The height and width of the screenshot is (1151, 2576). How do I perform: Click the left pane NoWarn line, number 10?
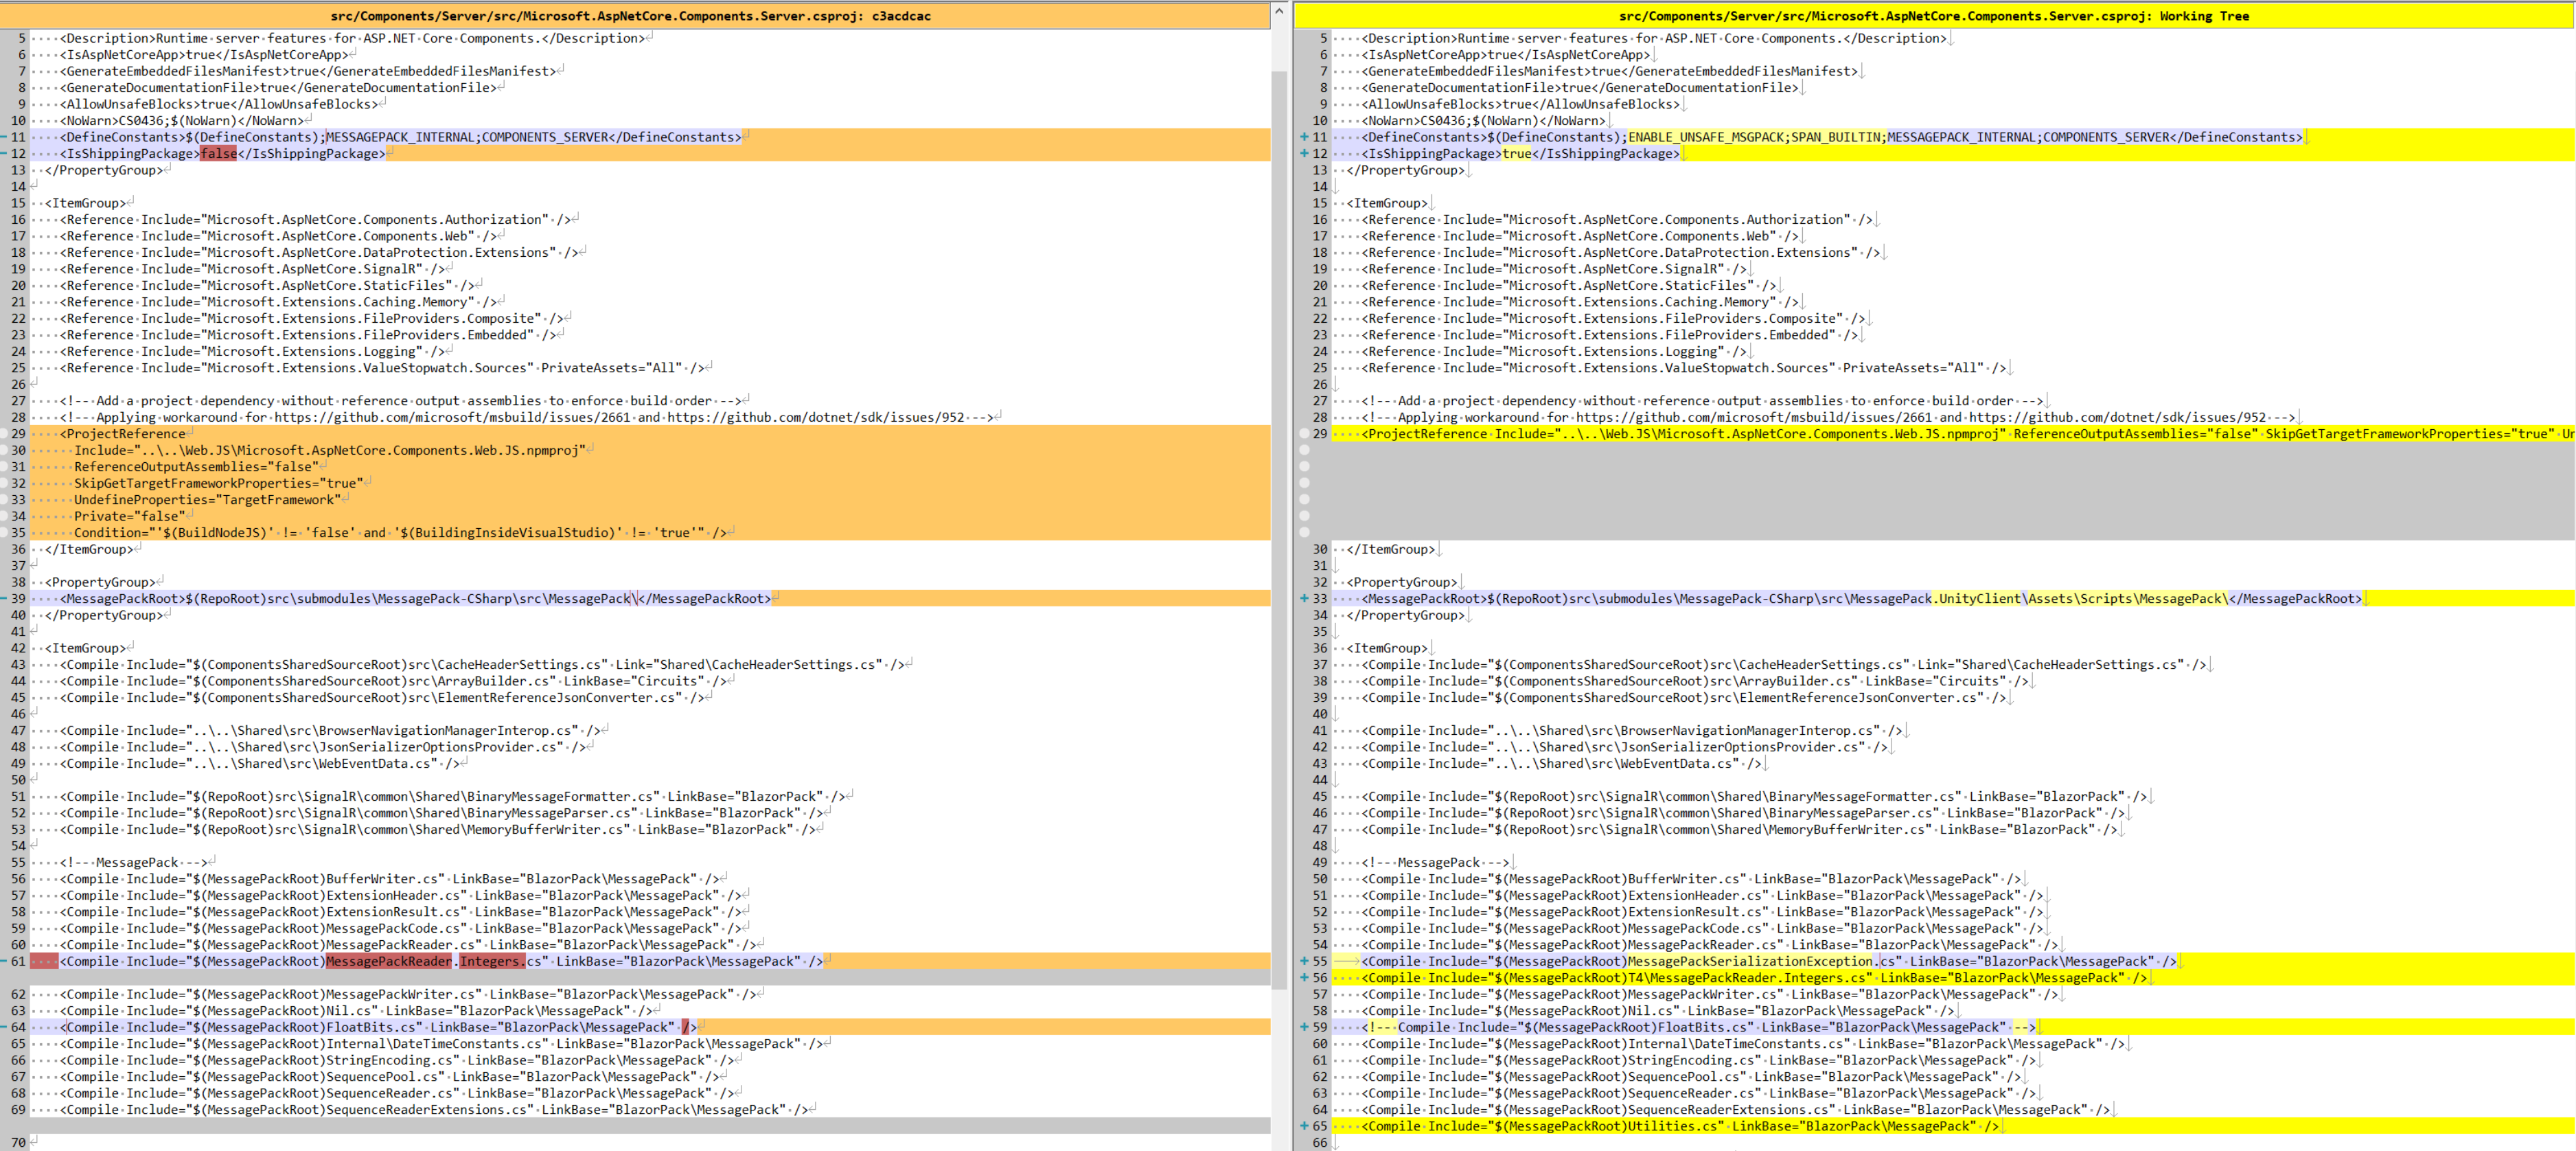(x=182, y=120)
